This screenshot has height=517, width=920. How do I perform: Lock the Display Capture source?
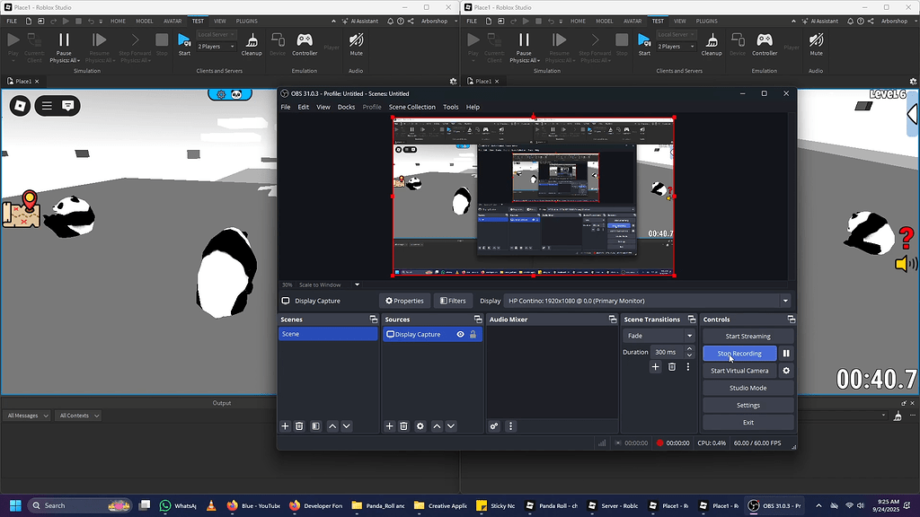[473, 334]
